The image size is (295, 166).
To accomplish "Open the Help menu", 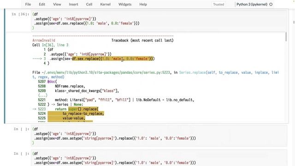I will [143, 4].
